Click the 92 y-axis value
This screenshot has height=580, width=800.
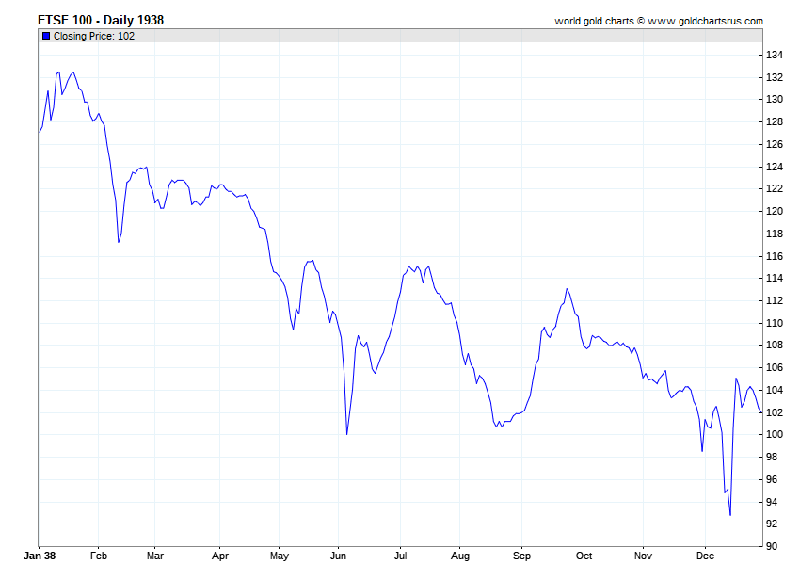click(772, 524)
